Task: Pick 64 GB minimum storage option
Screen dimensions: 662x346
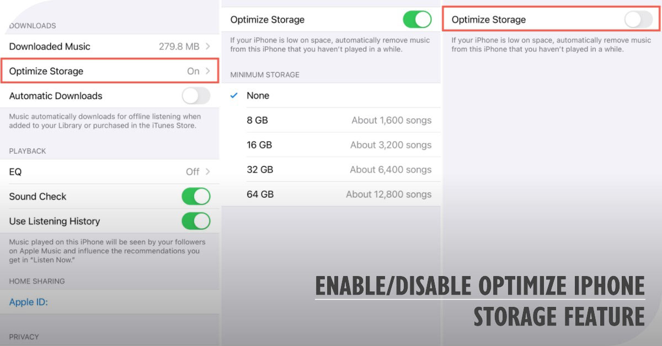Action: 260,194
